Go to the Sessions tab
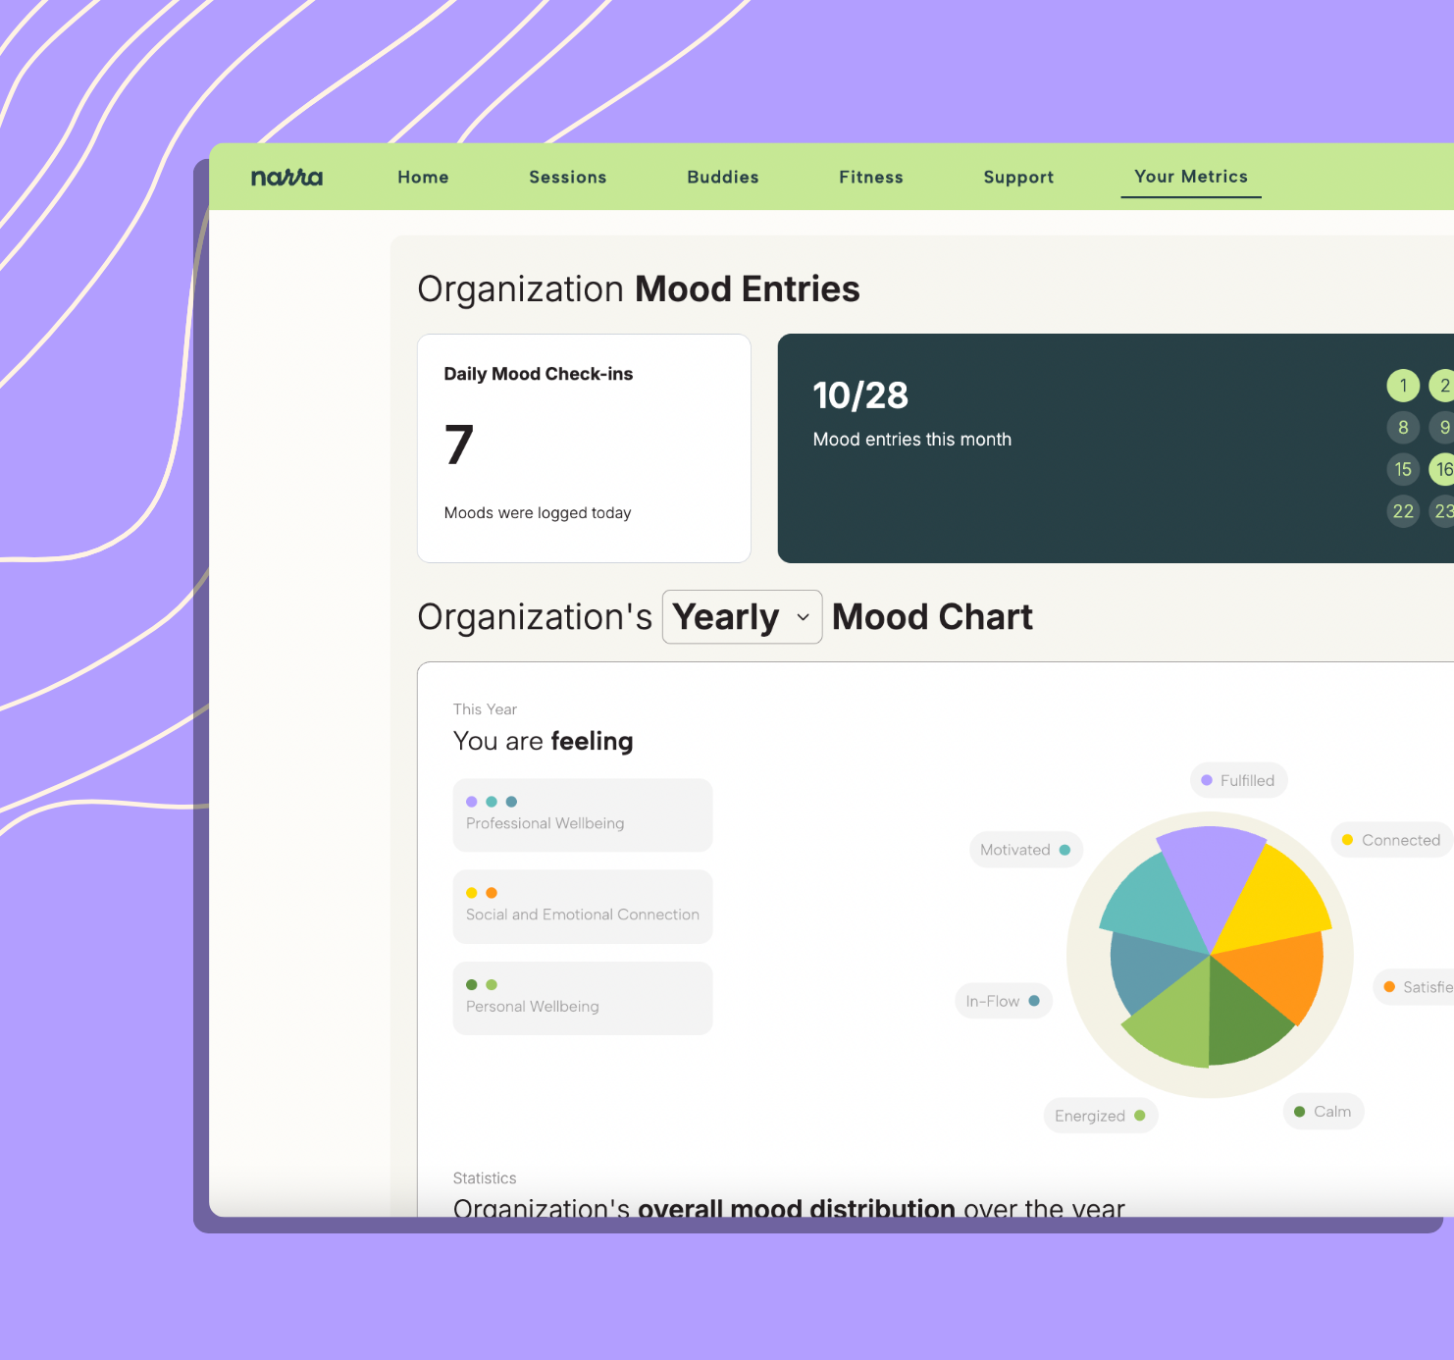The image size is (1454, 1360). click(567, 178)
